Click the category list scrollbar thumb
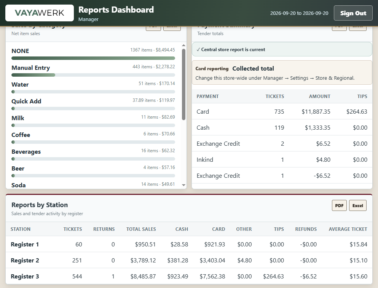The height and width of the screenshot is (288, 378). (x=184, y=84)
